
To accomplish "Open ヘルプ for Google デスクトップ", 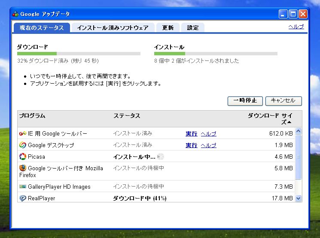I will pyautogui.click(x=209, y=145).
